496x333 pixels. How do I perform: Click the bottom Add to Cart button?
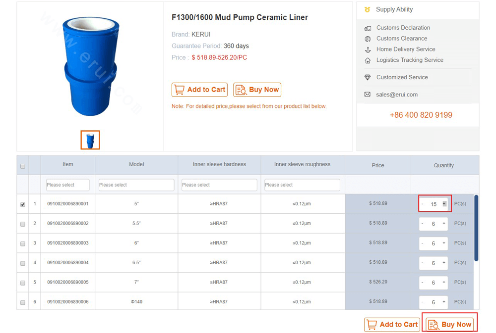(392, 325)
